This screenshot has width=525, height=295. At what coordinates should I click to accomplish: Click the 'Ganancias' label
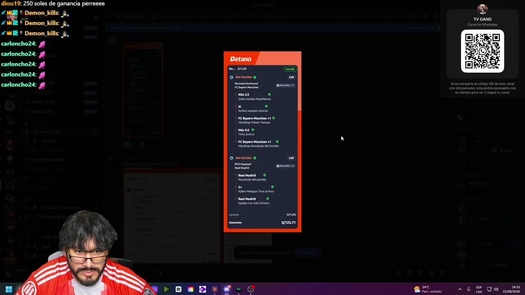tap(235, 222)
